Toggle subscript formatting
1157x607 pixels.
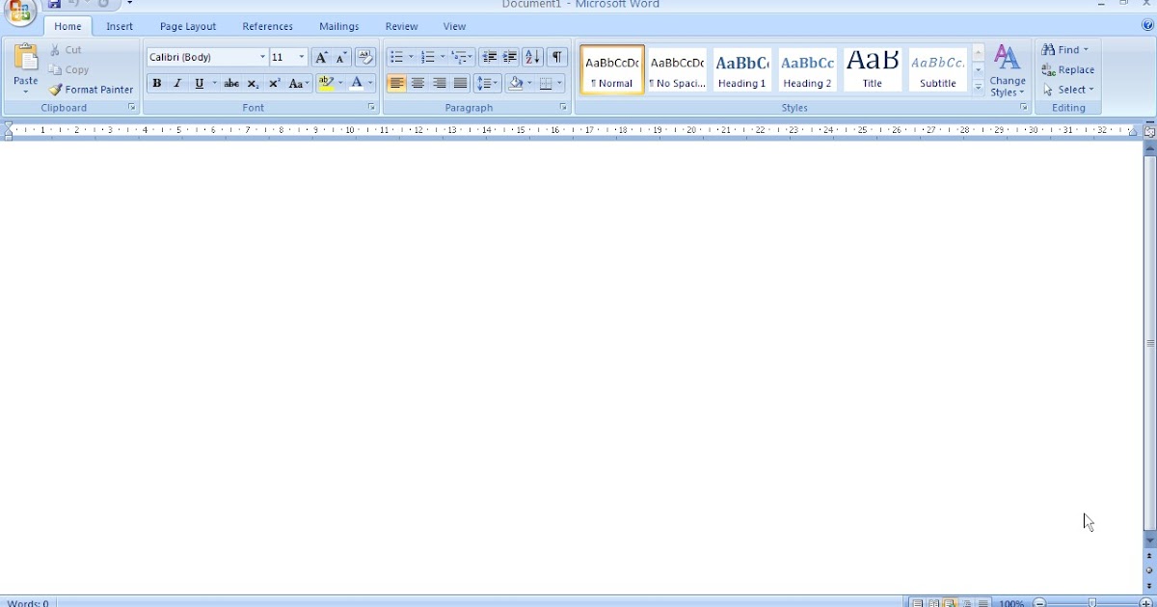pyautogui.click(x=253, y=84)
